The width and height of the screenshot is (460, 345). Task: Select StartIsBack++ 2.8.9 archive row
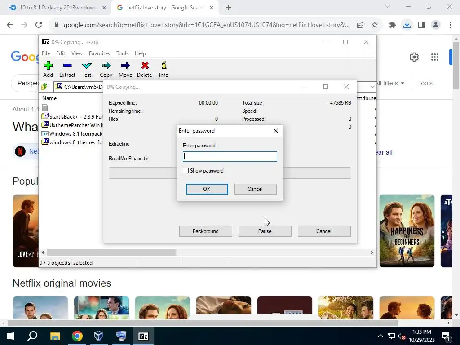point(72,116)
